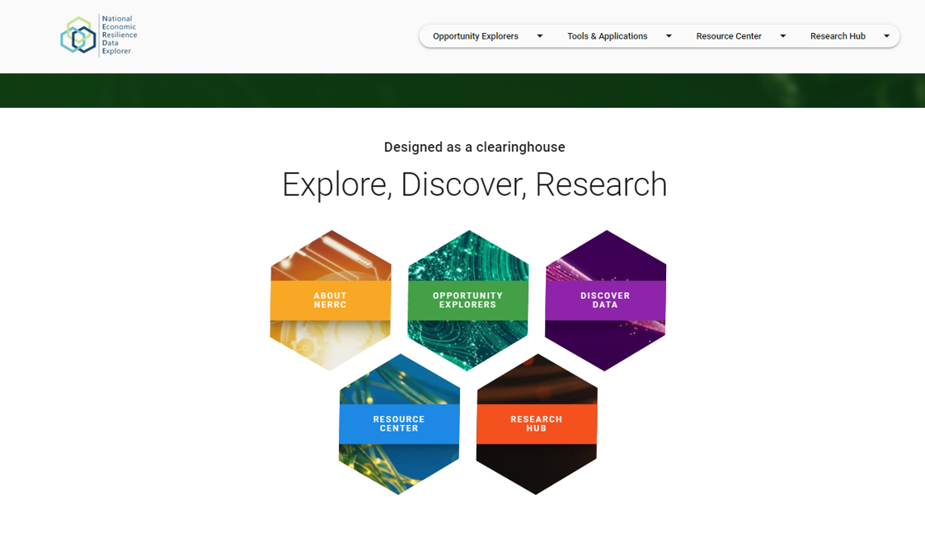Expand the arrow next to Opportunity Explorers
The width and height of the screenshot is (925, 541).
click(x=540, y=36)
